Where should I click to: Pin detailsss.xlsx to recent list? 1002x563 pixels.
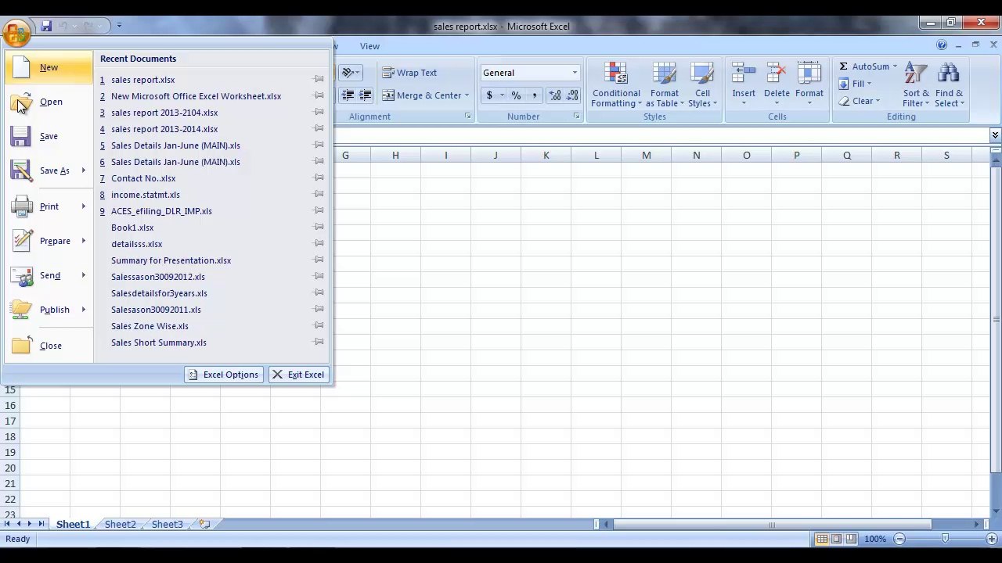click(319, 243)
